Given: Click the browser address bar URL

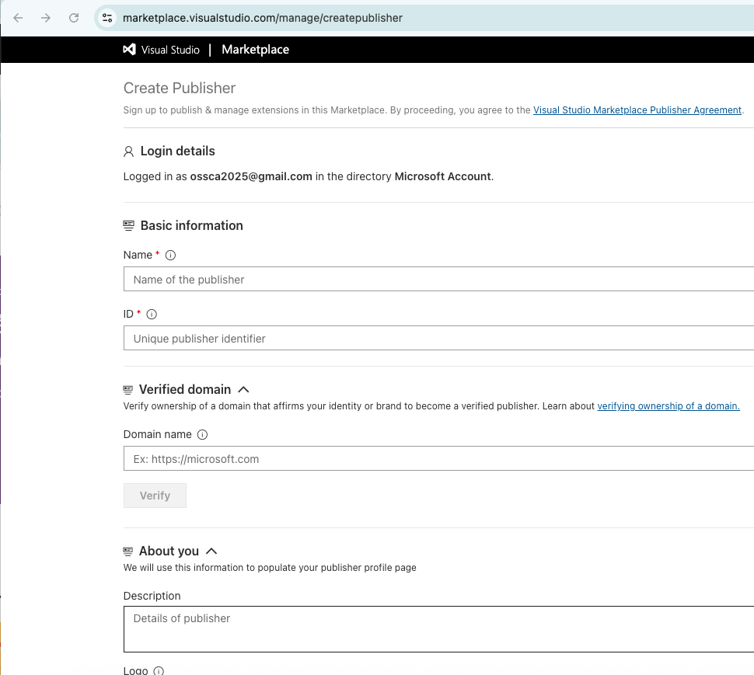Looking at the screenshot, I should tap(263, 18).
